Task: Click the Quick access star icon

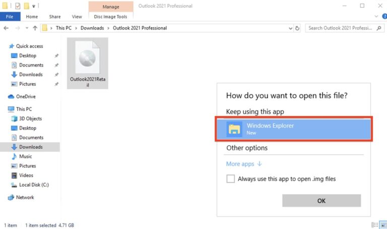Action: [x=12, y=46]
